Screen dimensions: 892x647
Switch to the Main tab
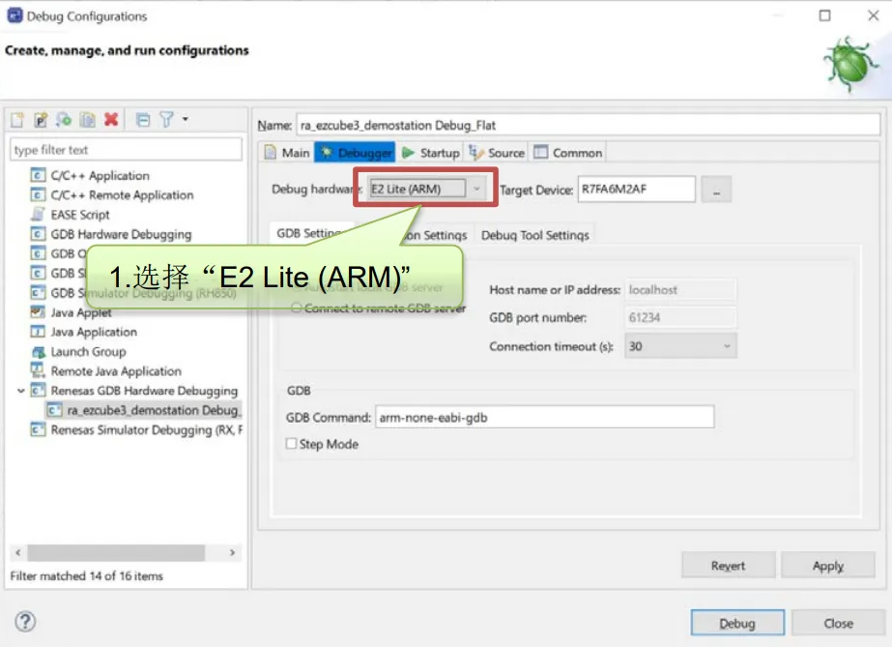coord(288,153)
